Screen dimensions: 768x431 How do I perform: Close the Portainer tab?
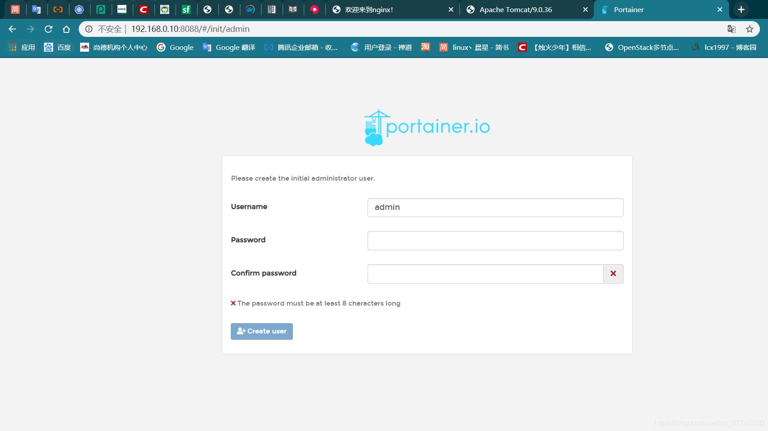pos(720,9)
